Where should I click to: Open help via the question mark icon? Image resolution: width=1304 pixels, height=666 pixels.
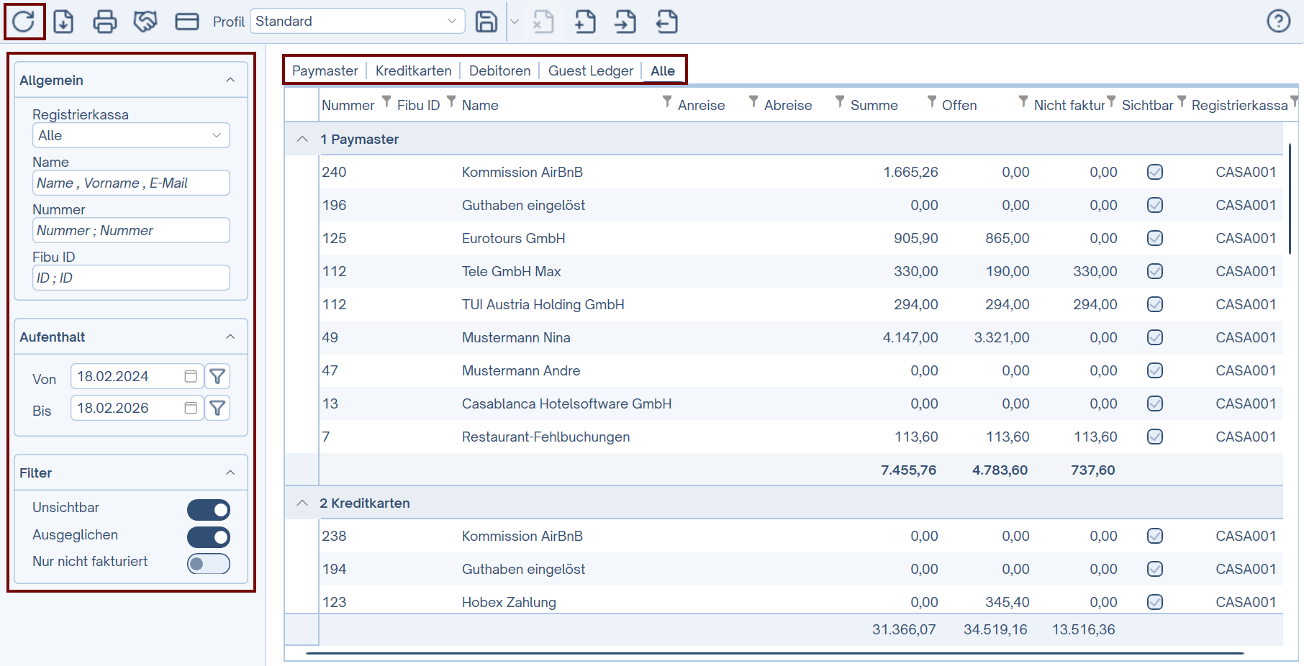click(x=1278, y=22)
